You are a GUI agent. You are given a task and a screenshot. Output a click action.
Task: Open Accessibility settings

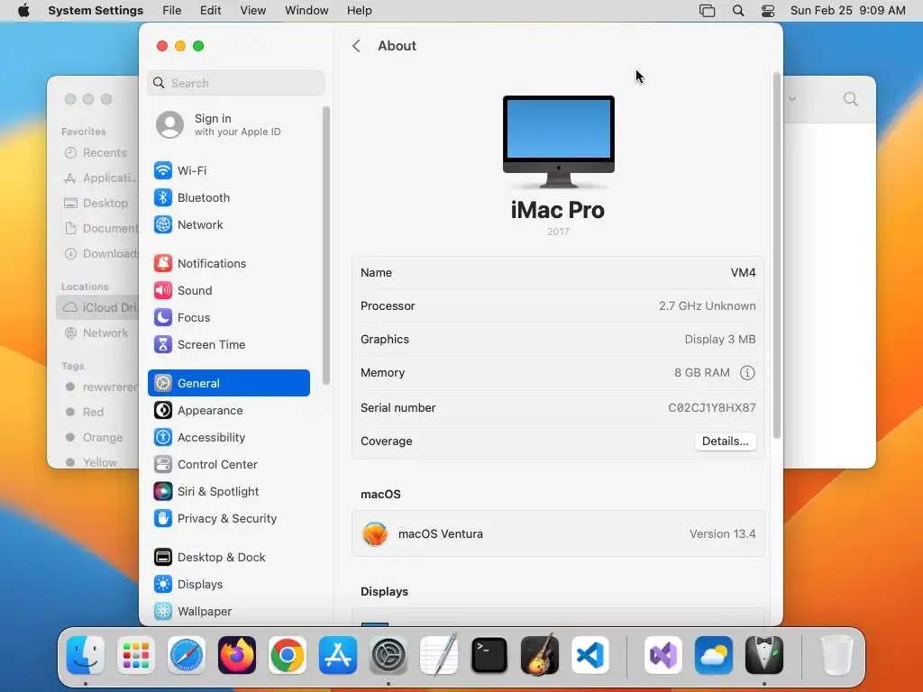[x=228, y=437]
